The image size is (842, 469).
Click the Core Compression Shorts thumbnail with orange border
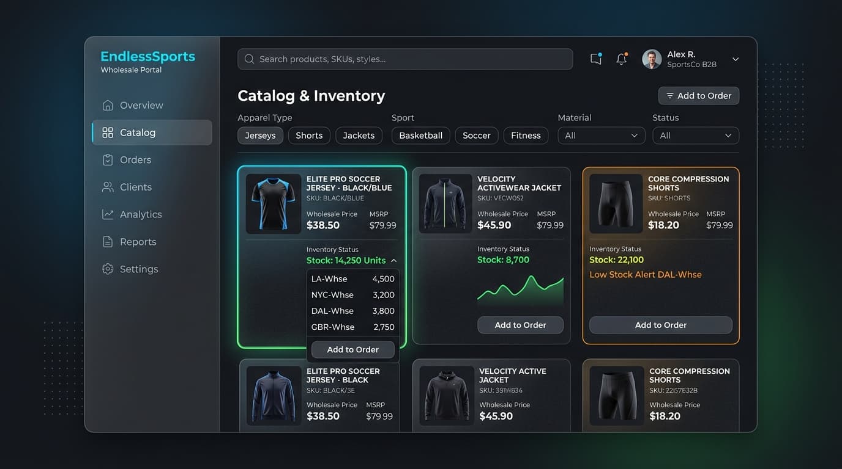point(616,204)
